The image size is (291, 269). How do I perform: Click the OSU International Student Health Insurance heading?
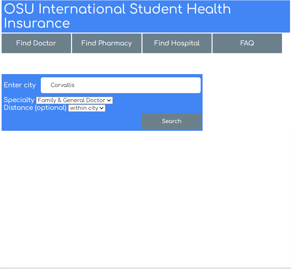(117, 16)
